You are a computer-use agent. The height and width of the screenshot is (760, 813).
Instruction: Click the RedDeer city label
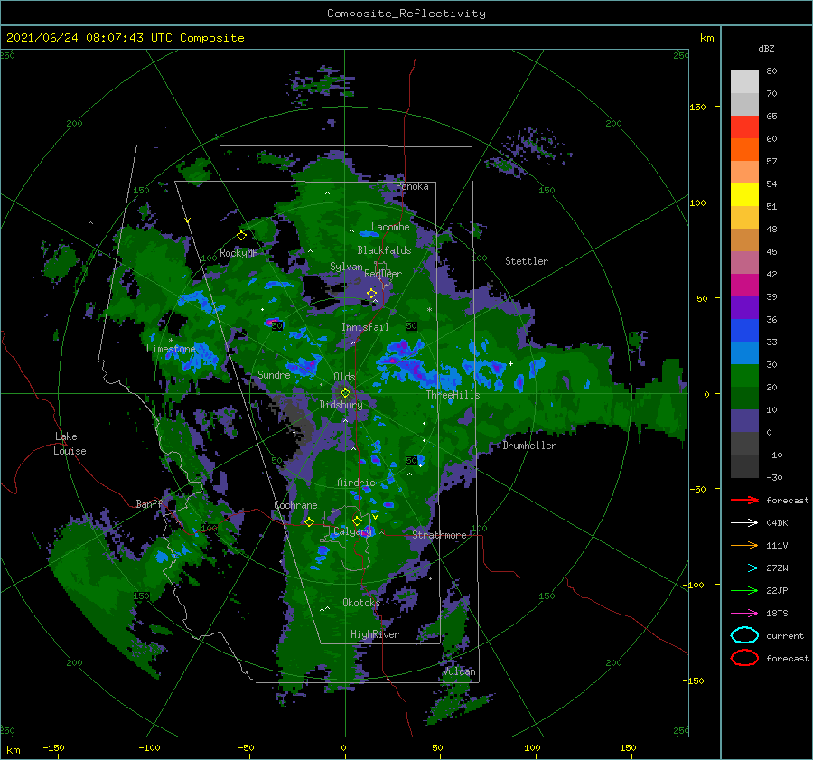click(x=383, y=274)
